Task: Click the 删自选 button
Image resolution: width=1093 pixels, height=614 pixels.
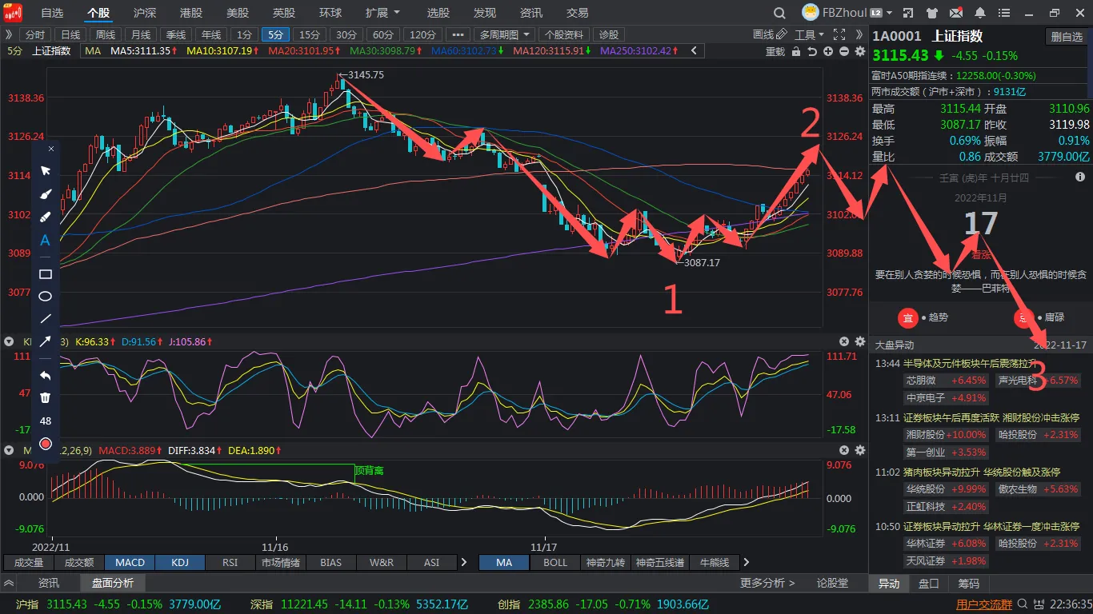Action: (1067, 37)
